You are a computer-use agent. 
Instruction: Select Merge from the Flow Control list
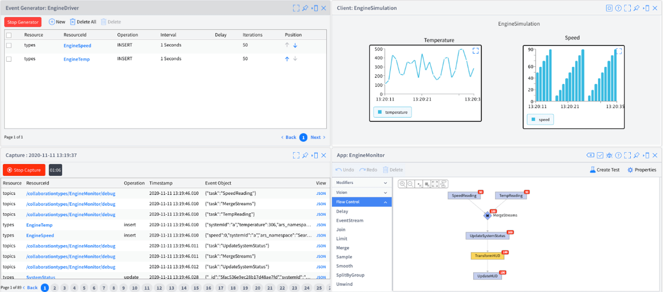[344, 247]
